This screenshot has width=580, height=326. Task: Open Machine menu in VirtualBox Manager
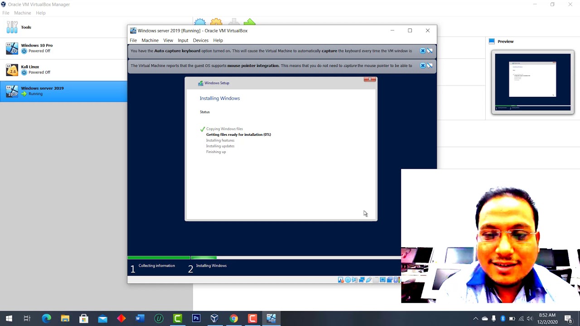pyautogui.click(x=23, y=13)
